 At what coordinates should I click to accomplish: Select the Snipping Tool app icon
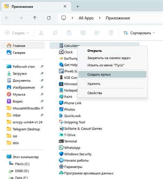click(61, 122)
